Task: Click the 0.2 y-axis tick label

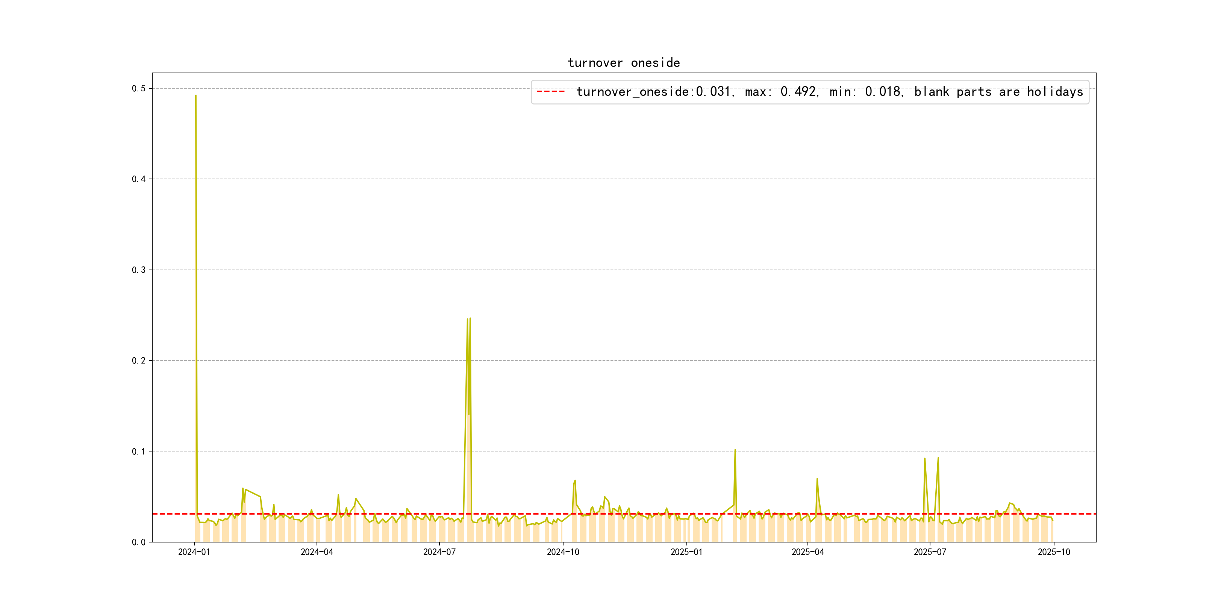Action: (139, 361)
